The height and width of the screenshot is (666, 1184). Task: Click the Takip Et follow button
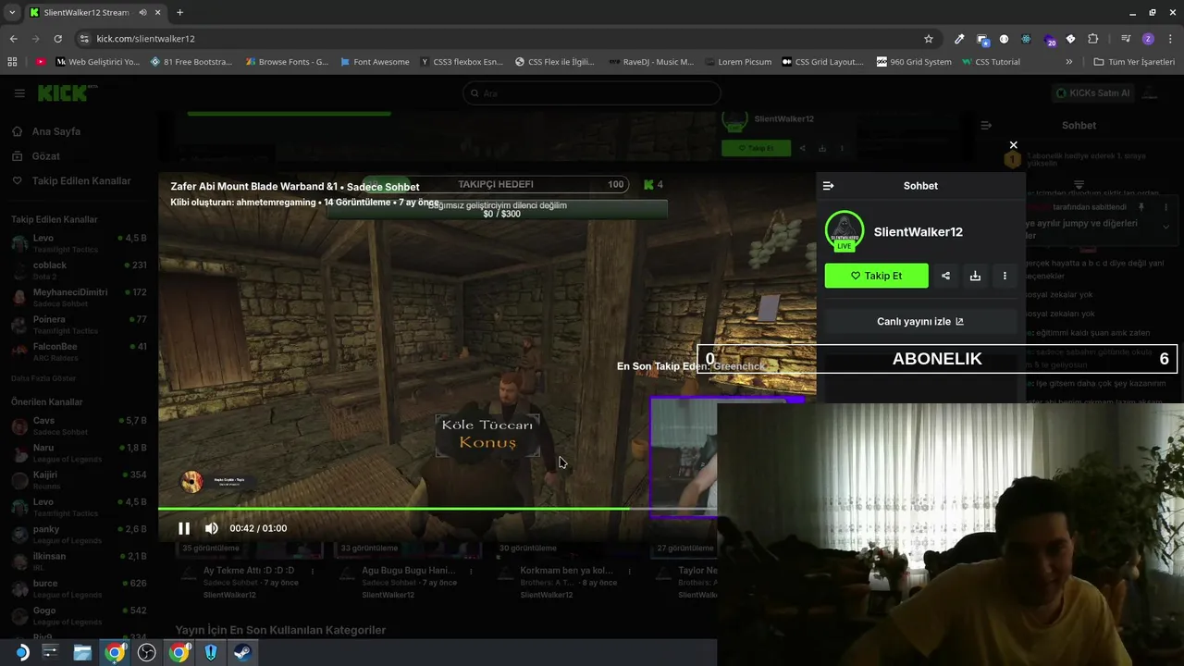[876, 276]
